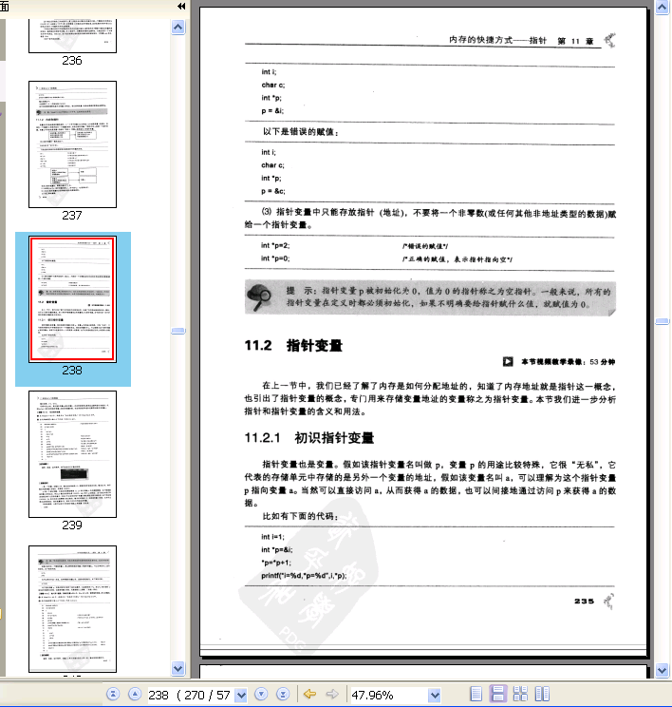Click the page number '235' in the footer
This screenshot has width=672, height=707.
584,601
